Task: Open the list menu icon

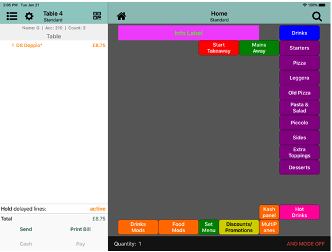Action: (12, 16)
